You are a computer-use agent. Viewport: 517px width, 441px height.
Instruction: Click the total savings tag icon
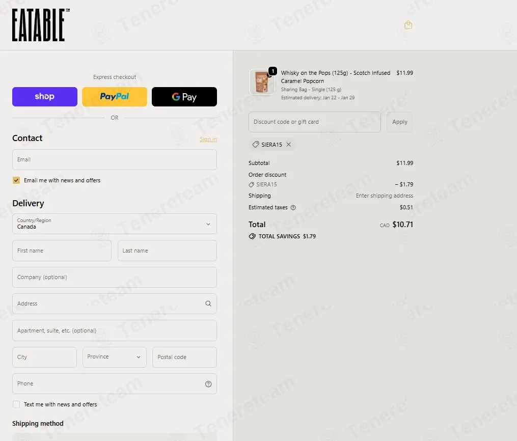pyautogui.click(x=252, y=236)
